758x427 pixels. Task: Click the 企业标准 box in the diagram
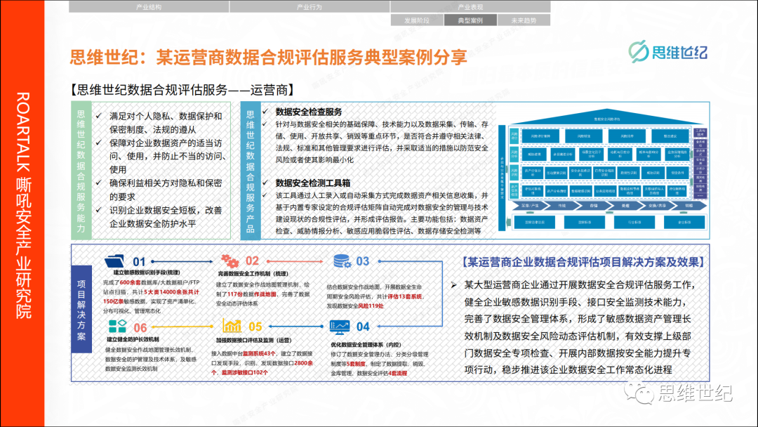coord(684,223)
